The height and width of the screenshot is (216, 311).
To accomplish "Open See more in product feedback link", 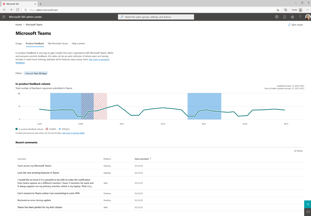I will point(99,60).
